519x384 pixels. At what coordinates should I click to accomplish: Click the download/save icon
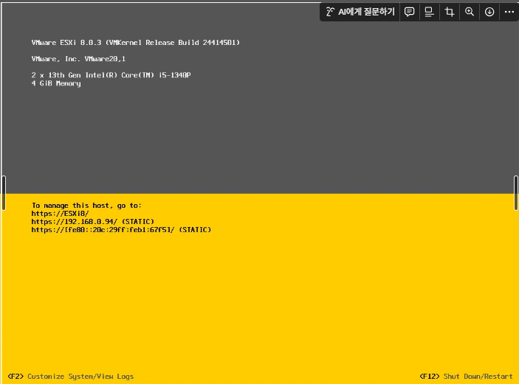pyautogui.click(x=489, y=12)
